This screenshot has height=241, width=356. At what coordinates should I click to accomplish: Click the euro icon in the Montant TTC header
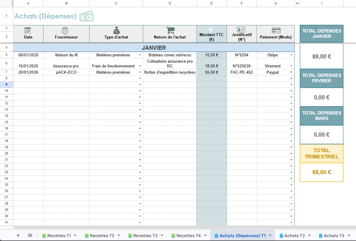(211, 30)
